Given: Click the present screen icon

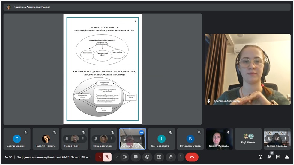Looking at the screenshot, I should click(159, 157).
